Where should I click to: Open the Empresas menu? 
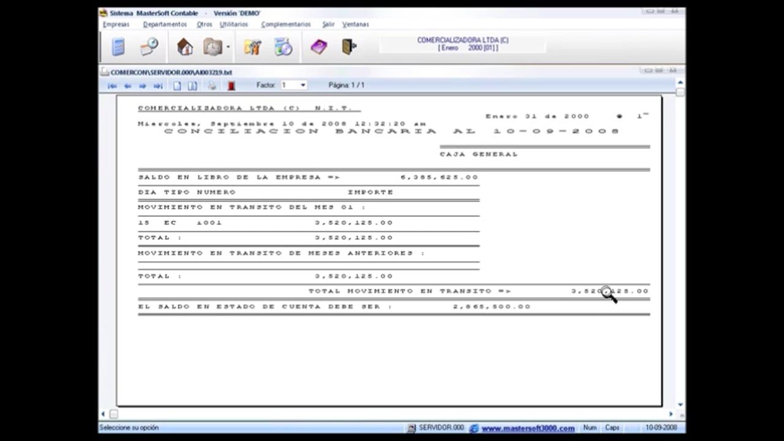(116, 24)
